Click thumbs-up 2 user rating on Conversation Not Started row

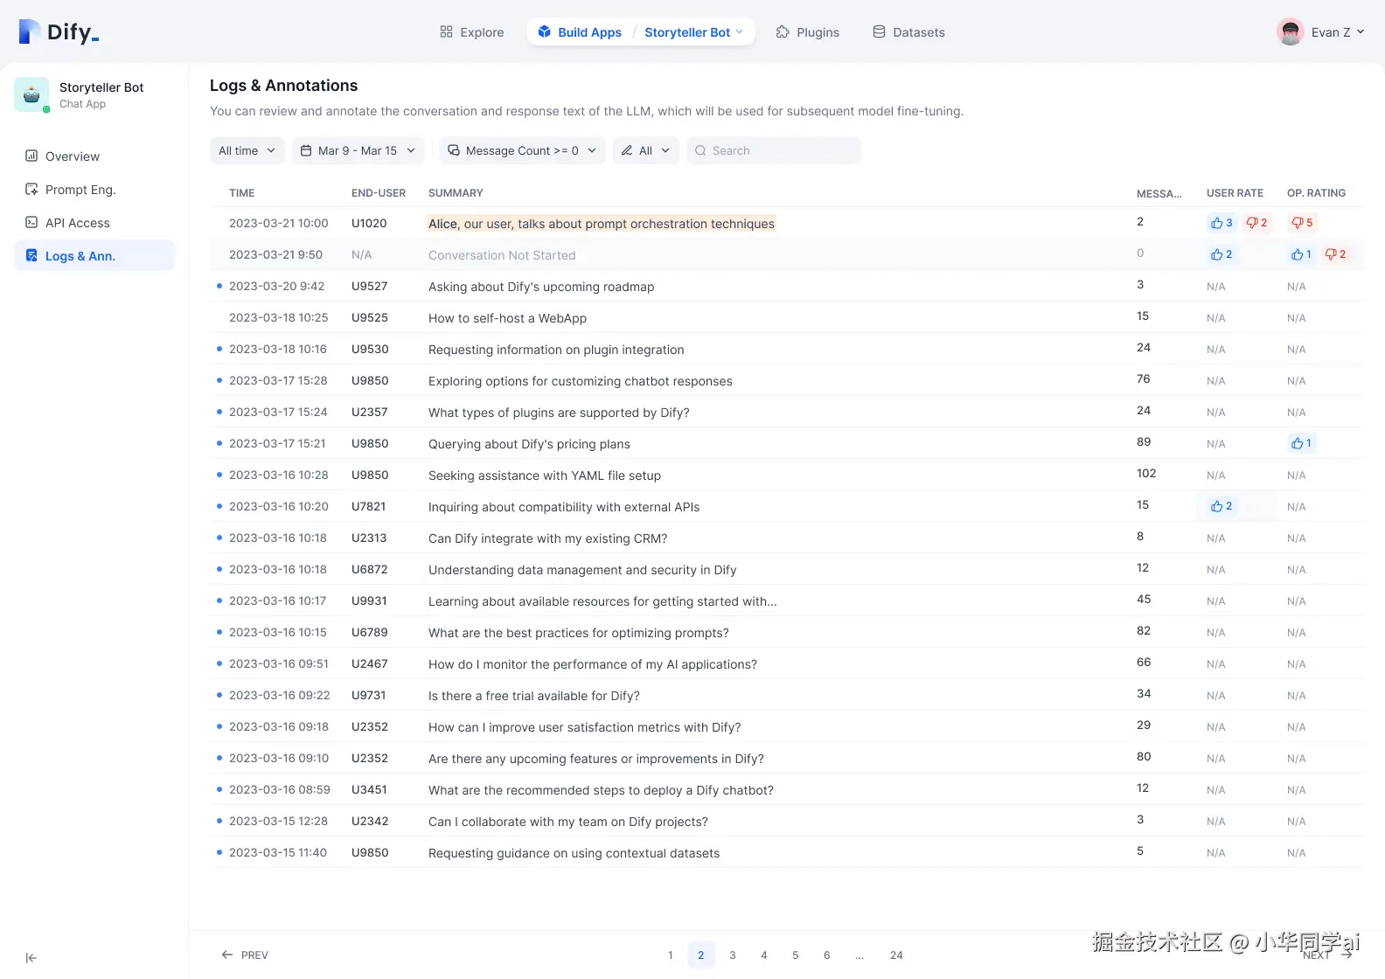point(1221,254)
